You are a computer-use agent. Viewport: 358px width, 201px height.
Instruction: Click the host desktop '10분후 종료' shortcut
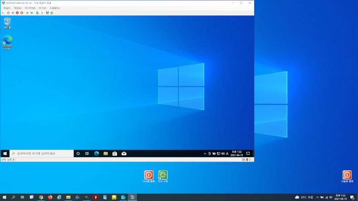[x=347, y=177]
